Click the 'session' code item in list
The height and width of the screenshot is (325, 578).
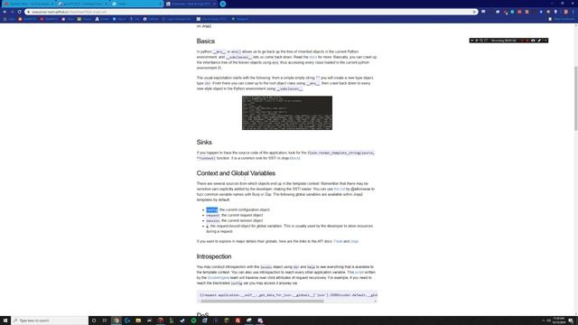(x=213, y=220)
